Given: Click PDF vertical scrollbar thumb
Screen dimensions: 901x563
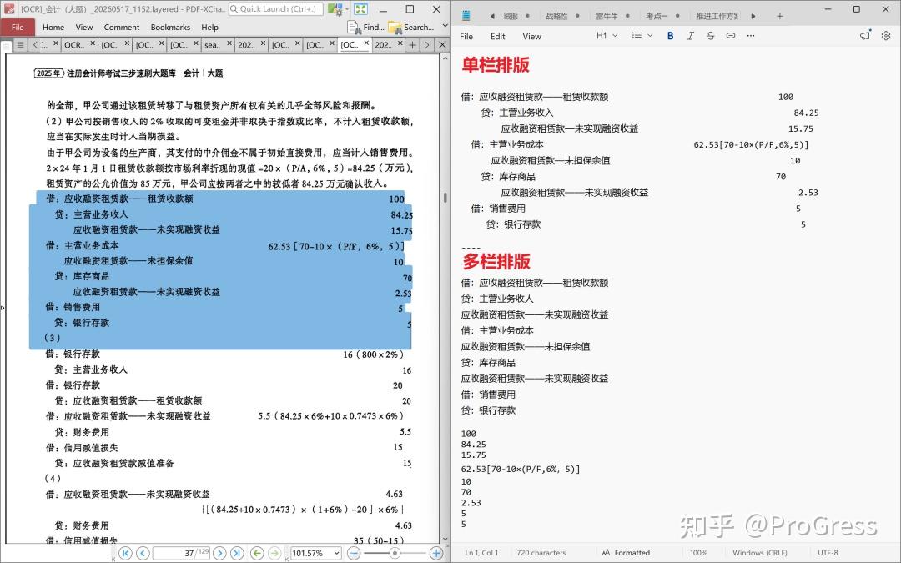Looking at the screenshot, I should pos(445,197).
